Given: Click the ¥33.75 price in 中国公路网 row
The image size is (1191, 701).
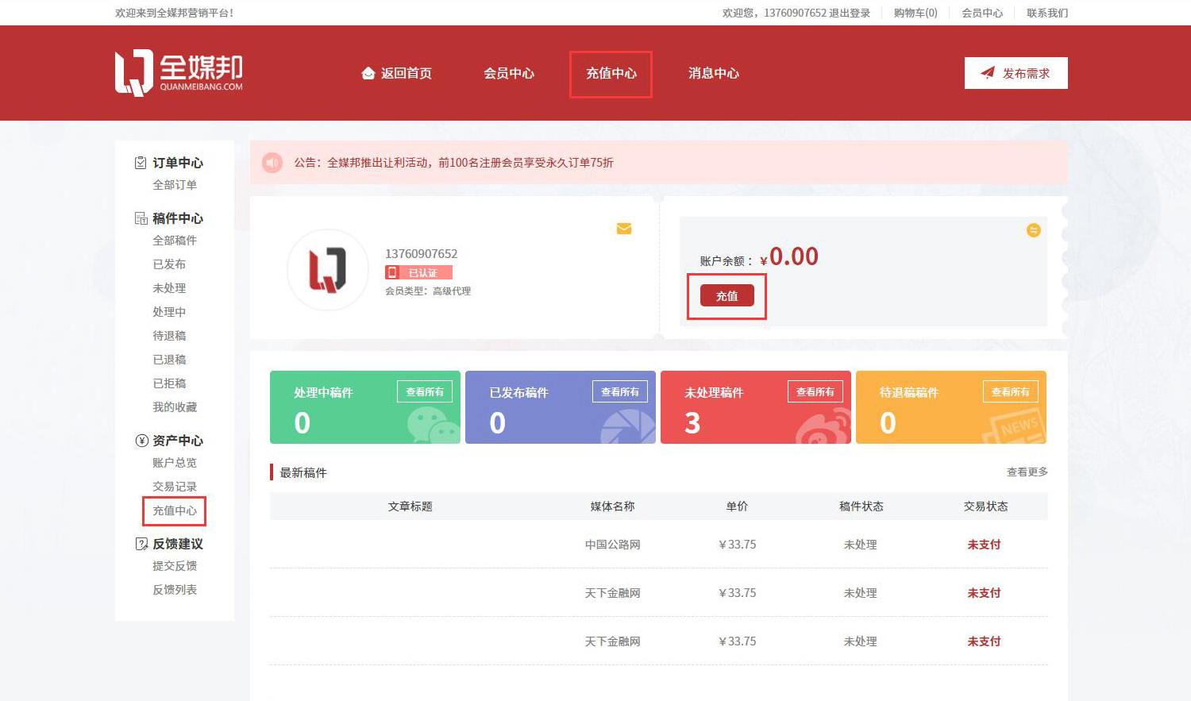Looking at the screenshot, I should (x=737, y=545).
